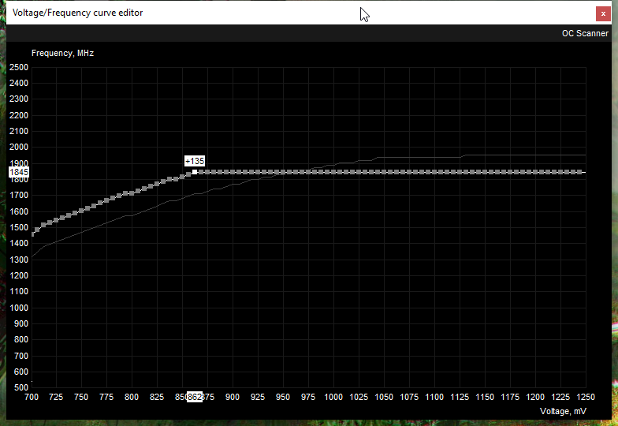Click the 1250 label on the voltage axis
Screen dimensions: 618x426
click(586, 397)
